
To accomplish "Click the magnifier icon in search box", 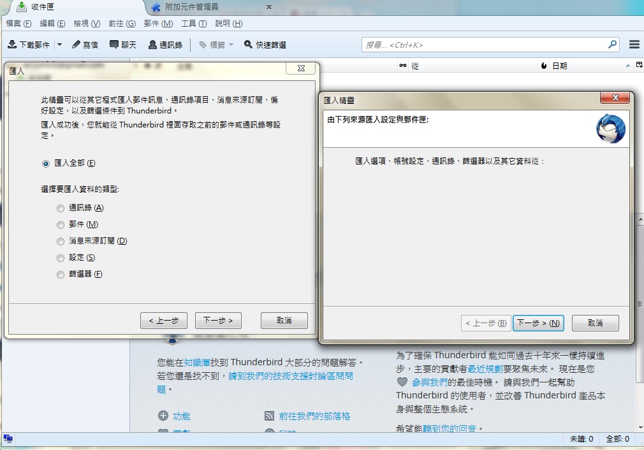I will pyautogui.click(x=612, y=45).
